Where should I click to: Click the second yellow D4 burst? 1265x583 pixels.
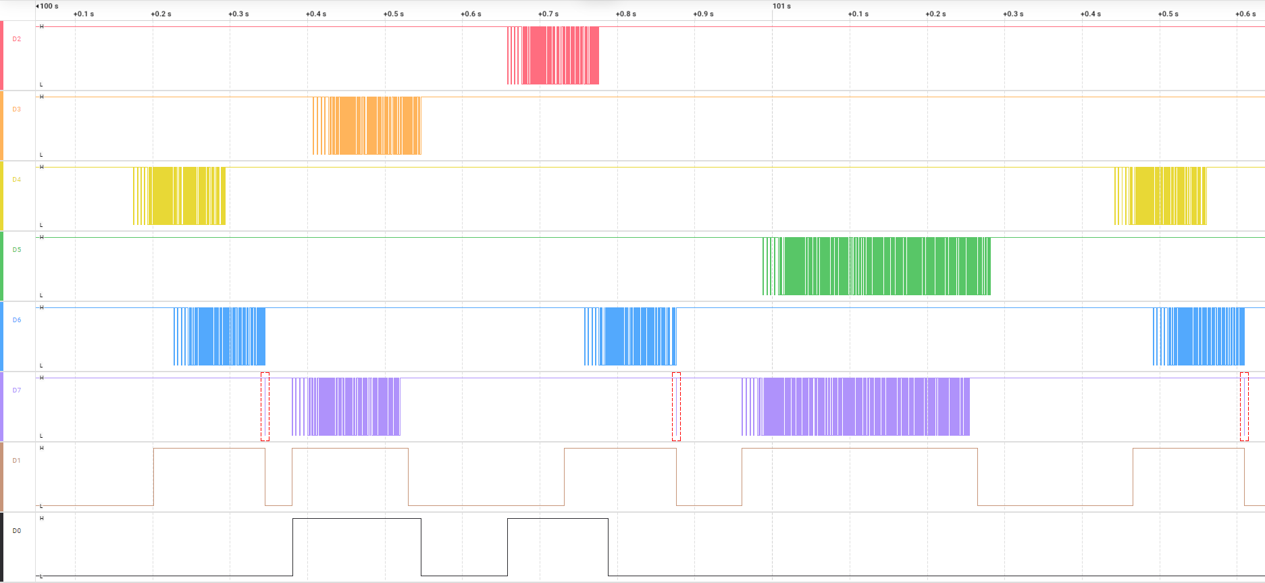pos(1160,196)
